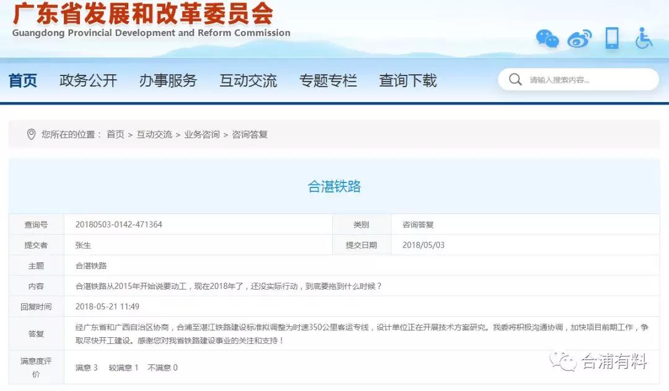Open 查询下载 navigation menu
Screen dimensions: 669x391
click(408, 80)
